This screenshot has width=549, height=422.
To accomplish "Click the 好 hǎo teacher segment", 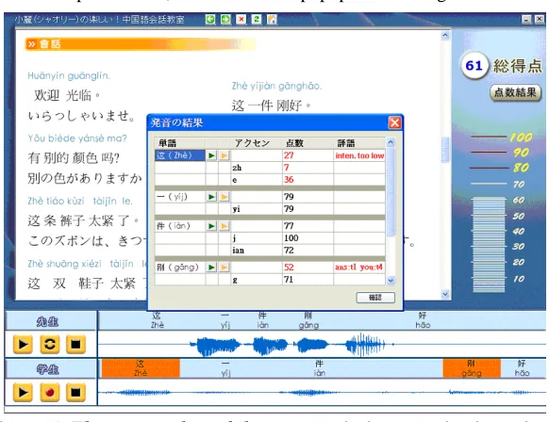I will [x=423, y=320].
